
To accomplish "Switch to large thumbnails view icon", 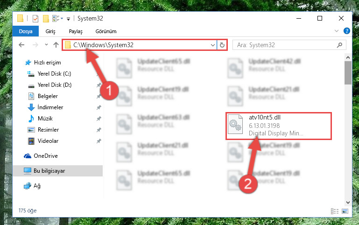I will (345, 211).
